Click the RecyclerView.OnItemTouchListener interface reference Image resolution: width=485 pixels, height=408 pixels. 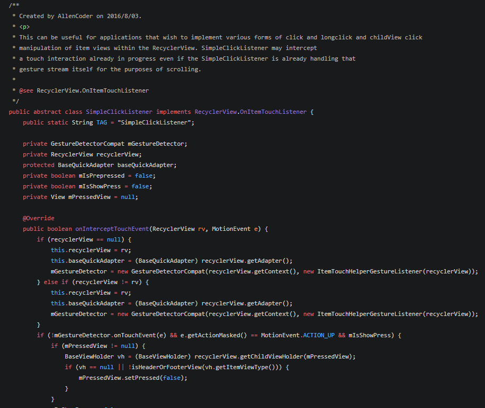[250, 112]
